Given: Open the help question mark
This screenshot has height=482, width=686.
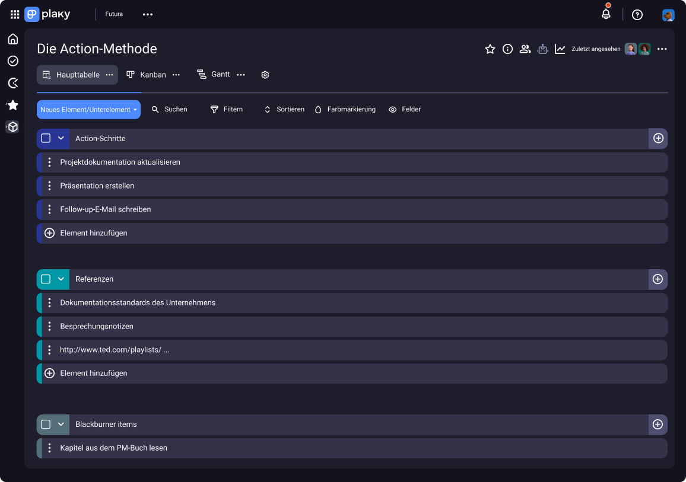Looking at the screenshot, I should pyautogui.click(x=637, y=15).
